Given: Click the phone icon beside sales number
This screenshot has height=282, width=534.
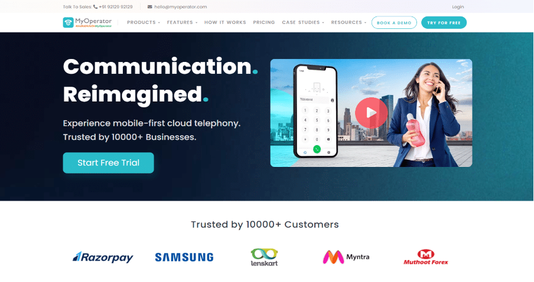Looking at the screenshot, I should coord(95,7).
